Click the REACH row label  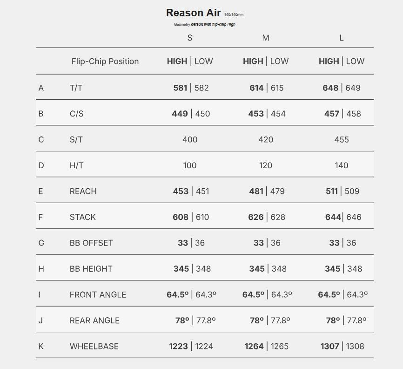tap(83, 191)
